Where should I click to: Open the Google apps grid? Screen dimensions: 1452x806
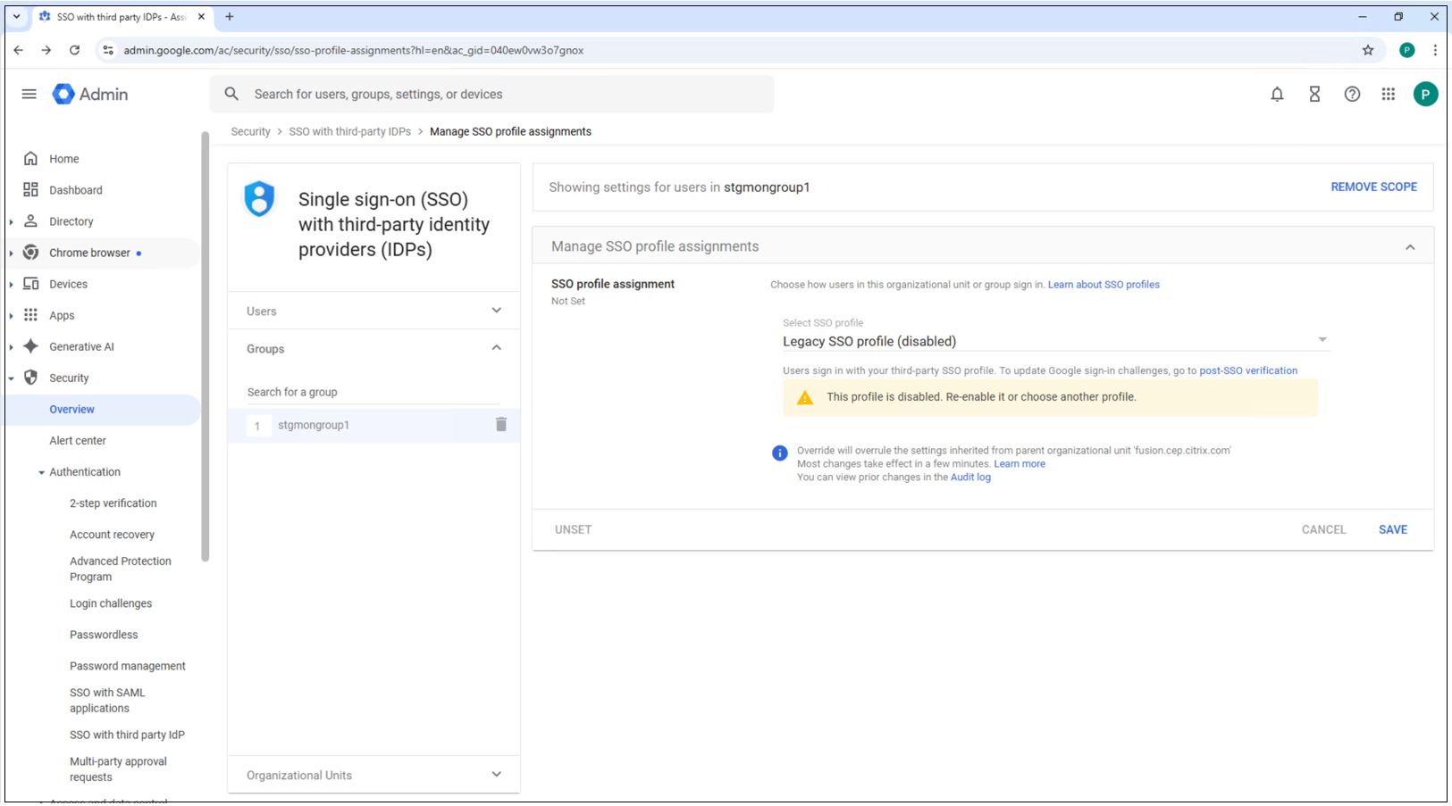pyautogui.click(x=1388, y=94)
